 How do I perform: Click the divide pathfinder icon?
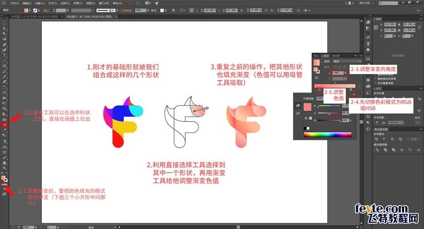coord(377,149)
